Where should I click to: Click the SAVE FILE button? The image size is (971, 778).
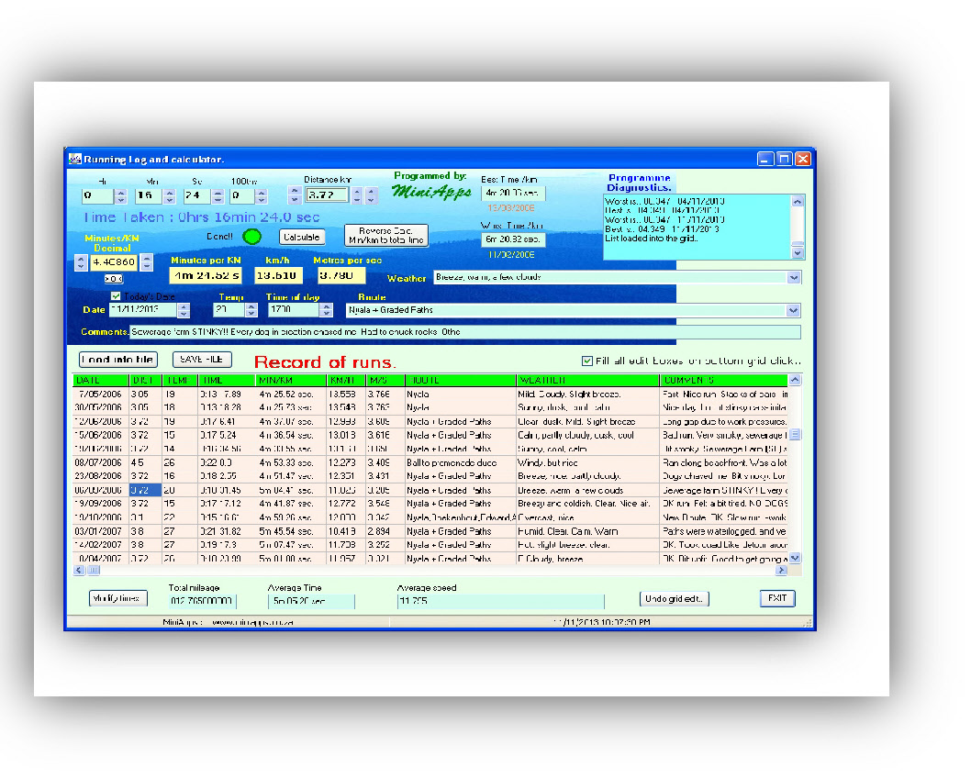(202, 360)
